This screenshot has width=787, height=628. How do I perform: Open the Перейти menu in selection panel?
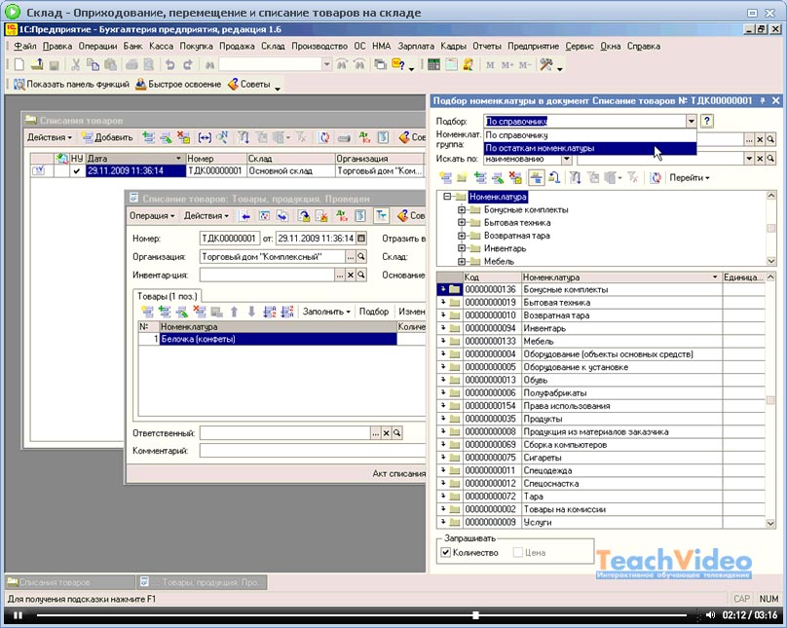(x=690, y=177)
